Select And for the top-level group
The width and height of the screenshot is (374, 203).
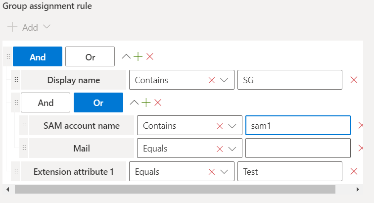[x=38, y=57]
